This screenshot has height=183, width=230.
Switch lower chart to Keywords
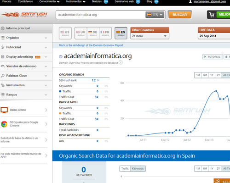[138, 169]
